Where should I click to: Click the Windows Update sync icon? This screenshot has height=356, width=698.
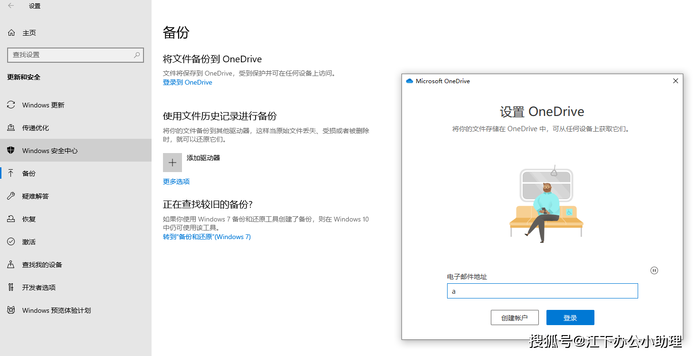(x=11, y=105)
